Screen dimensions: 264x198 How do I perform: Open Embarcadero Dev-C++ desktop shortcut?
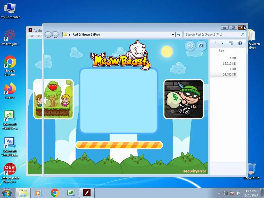pos(10,173)
